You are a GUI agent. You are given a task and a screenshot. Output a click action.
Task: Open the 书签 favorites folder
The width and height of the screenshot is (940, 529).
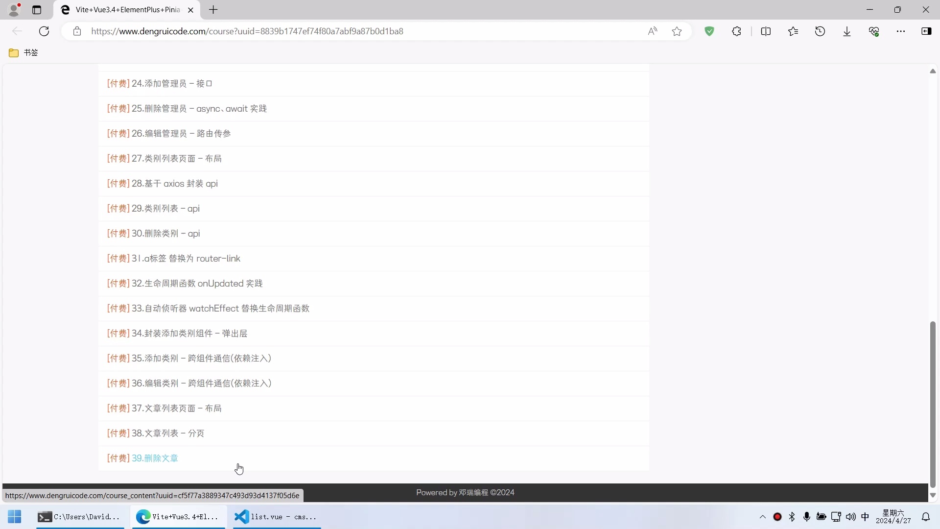click(x=23, y=53)
